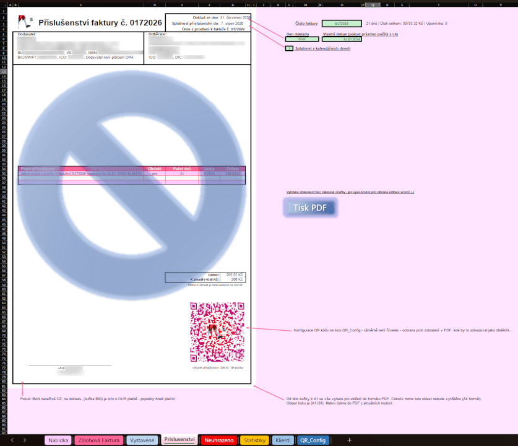The image size is (518, 446).
Task: Select the title Příslušenství faktury č. 0172026
Action: click(x=100, y=22)
